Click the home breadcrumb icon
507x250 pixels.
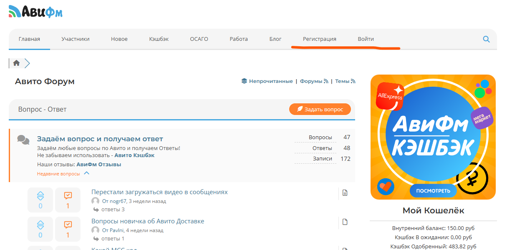click(16, 63)
